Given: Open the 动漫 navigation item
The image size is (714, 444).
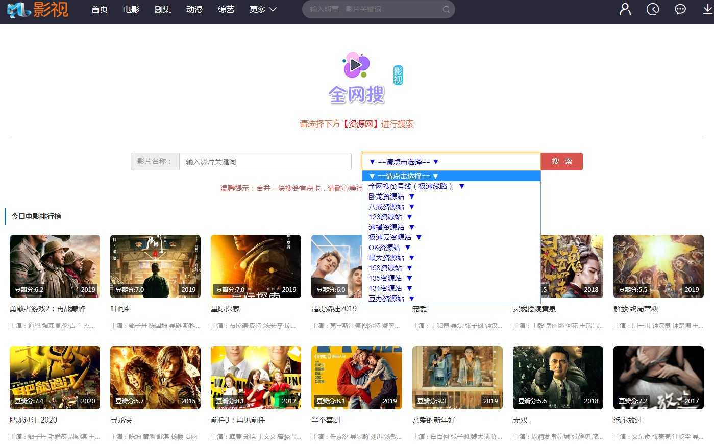Looking at the screenshot, I should [x=194, y=9].
